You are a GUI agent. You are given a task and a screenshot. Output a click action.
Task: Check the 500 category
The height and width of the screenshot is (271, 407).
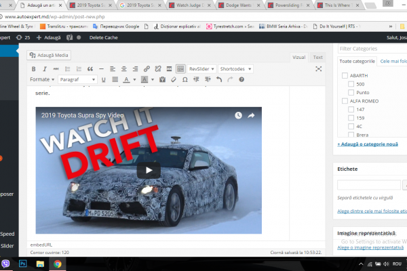tap(351, 84)
